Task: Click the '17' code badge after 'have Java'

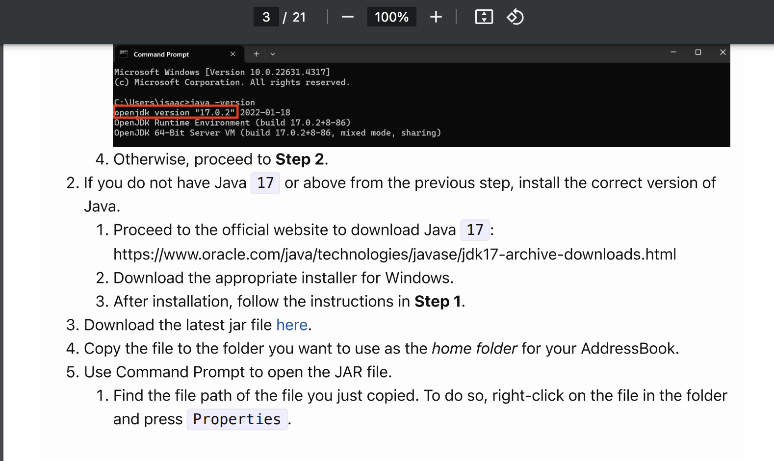Action: coord(265,183)
